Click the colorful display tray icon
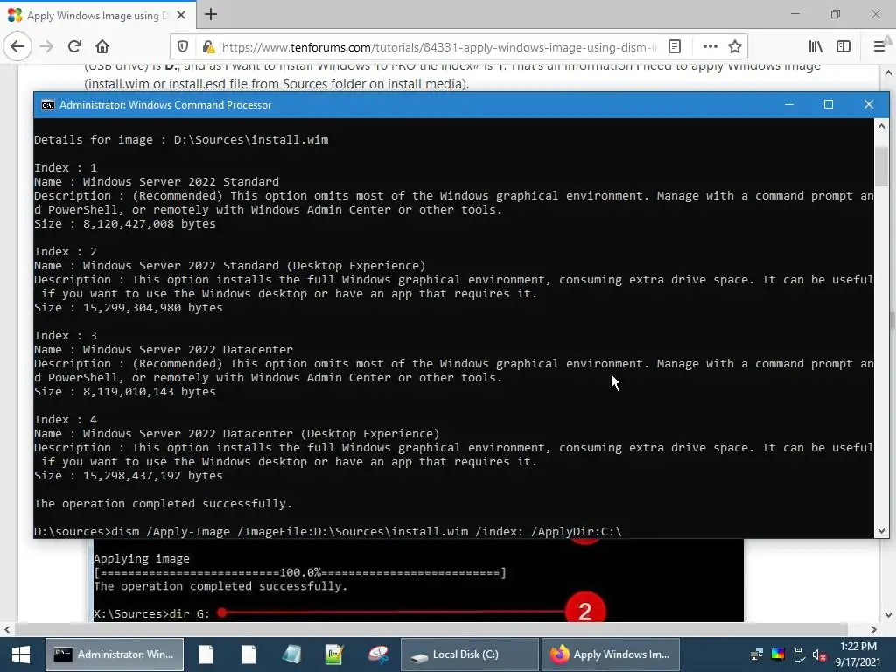The image size is (896, 672). click(778, 654)
